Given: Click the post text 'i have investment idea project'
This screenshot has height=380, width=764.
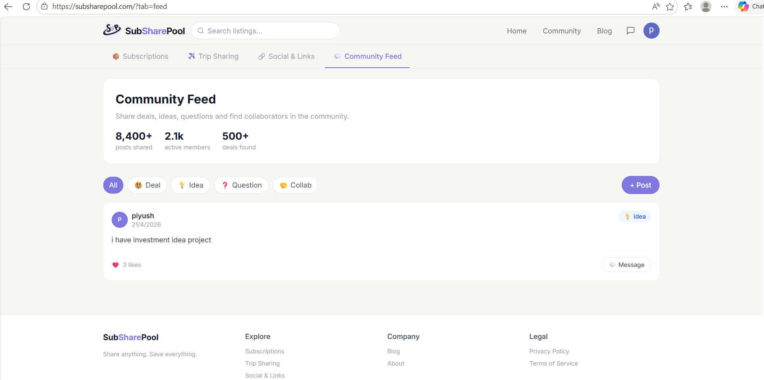Looking at the screenshot, I should (x=161, y=240).
